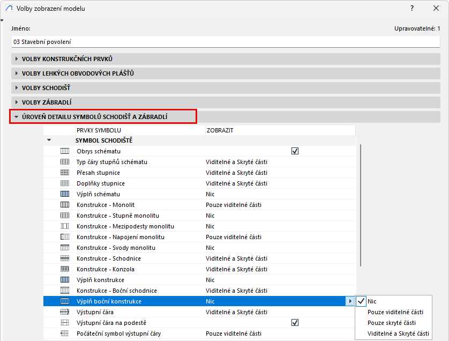Click Výplň schématu value Nic
The image size is (449, 341).
click(210, 194)
